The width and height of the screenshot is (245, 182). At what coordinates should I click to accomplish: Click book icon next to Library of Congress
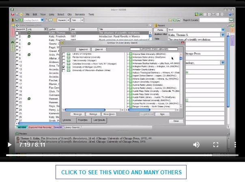(x=69, y=54)
